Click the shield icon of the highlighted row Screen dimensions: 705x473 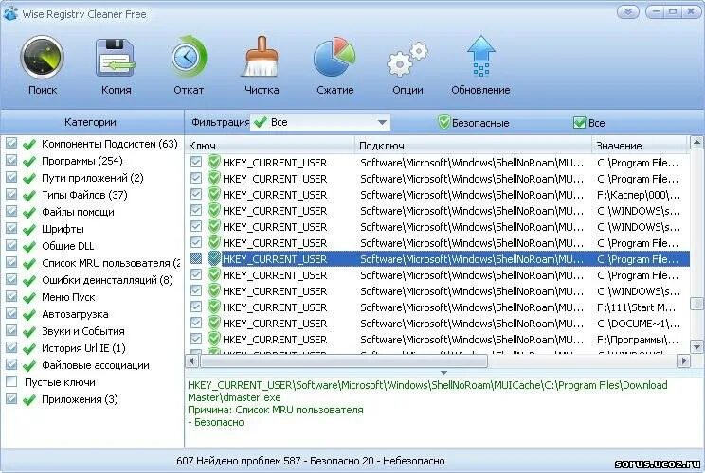214,258
